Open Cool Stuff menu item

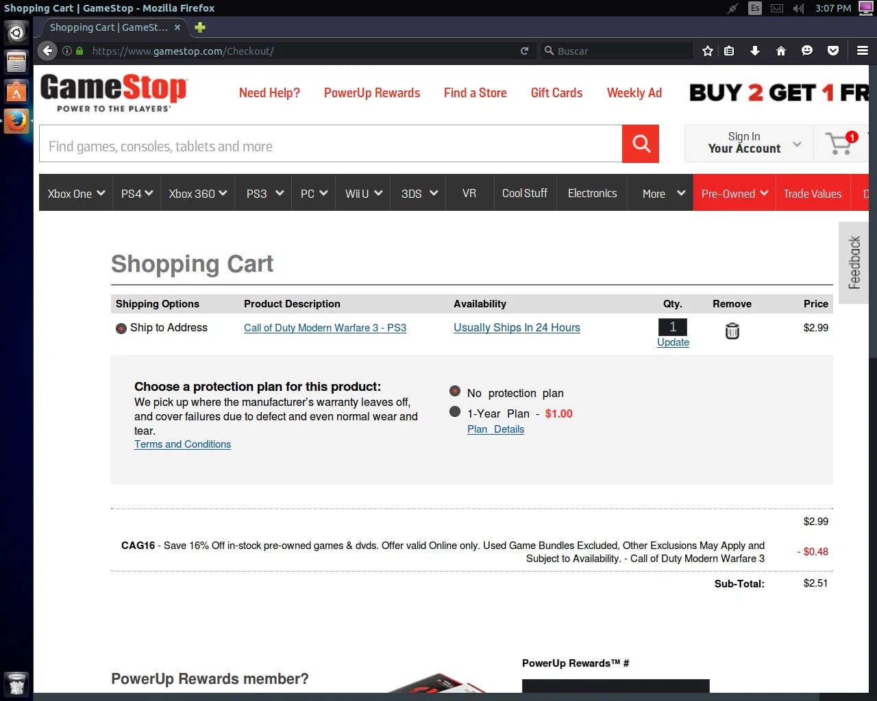[x=525, y=194]
